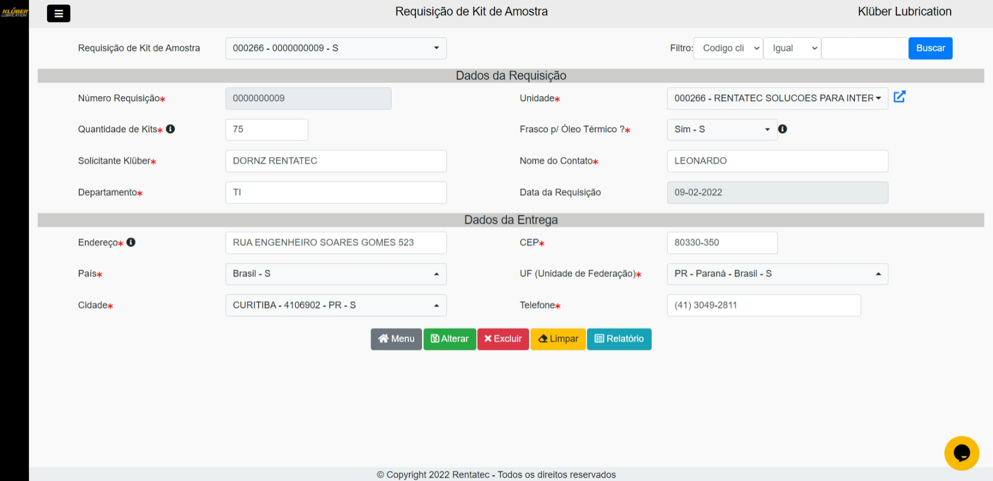The image size is (993, 481).
Task: Click the Telefone input field
Action: coord(763,305)
